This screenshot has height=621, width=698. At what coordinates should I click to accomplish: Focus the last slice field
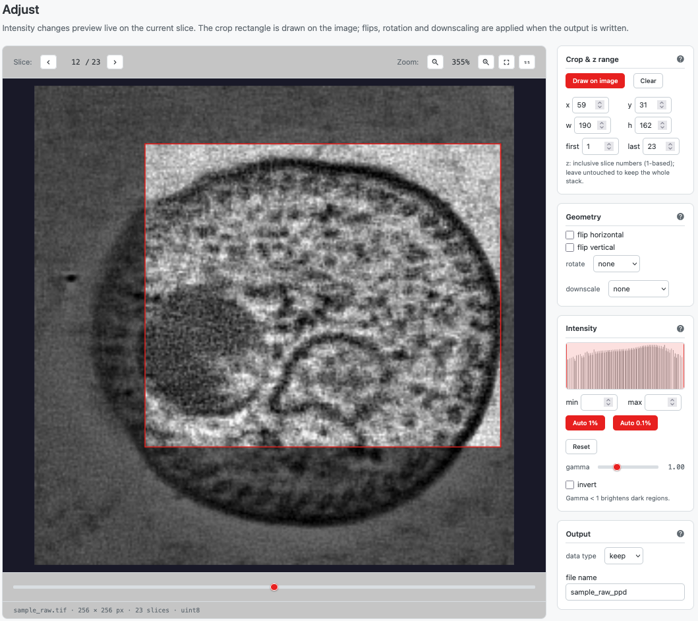pos(661,146)
